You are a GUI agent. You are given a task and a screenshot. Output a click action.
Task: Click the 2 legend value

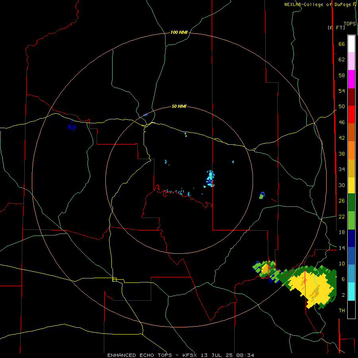click(x=343, y=295)
